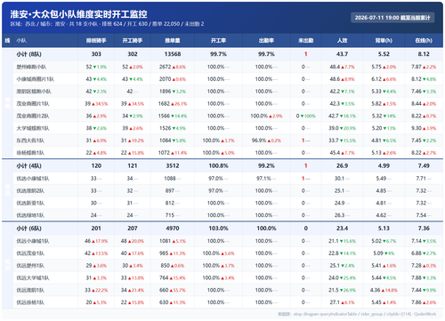Select the 小计 (6队) subtotal row label
Image resolution: width=445 pixels, height=321 pixels.
point(28,229)
